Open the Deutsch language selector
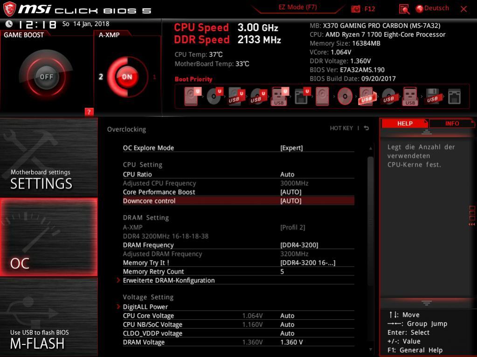The height and width of the screenshot is (357, 477). click(432, 8)
